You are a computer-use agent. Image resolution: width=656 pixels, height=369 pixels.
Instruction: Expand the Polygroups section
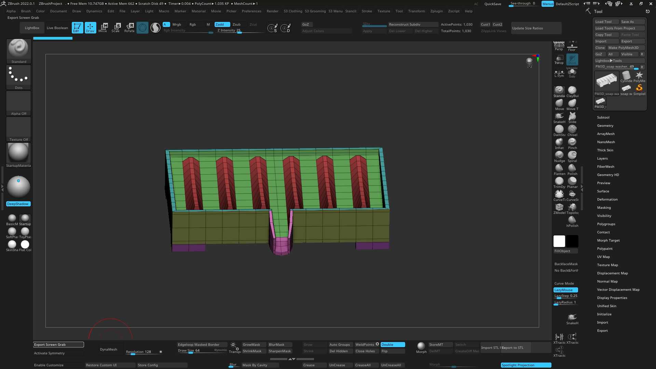point(606,224)
